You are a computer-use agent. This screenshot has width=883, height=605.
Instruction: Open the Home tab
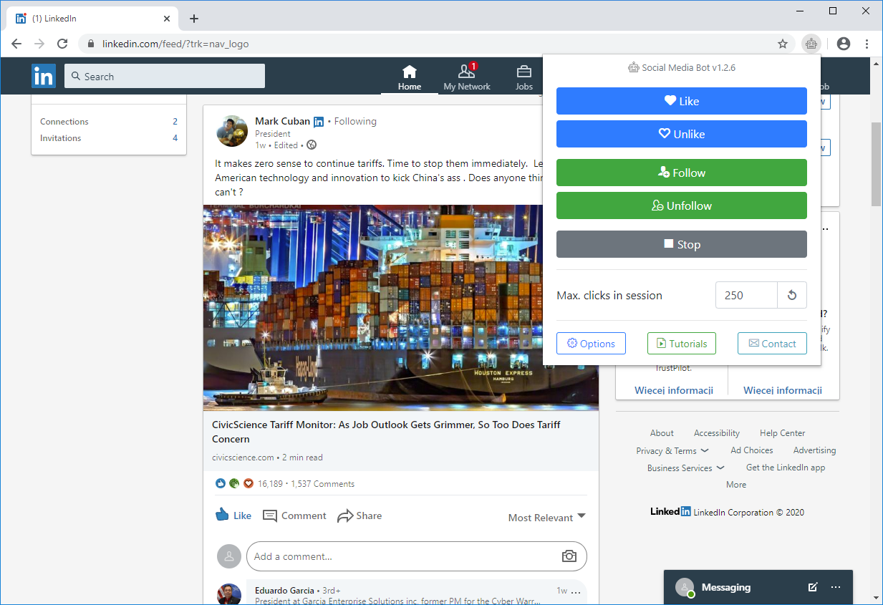(410, 77)
